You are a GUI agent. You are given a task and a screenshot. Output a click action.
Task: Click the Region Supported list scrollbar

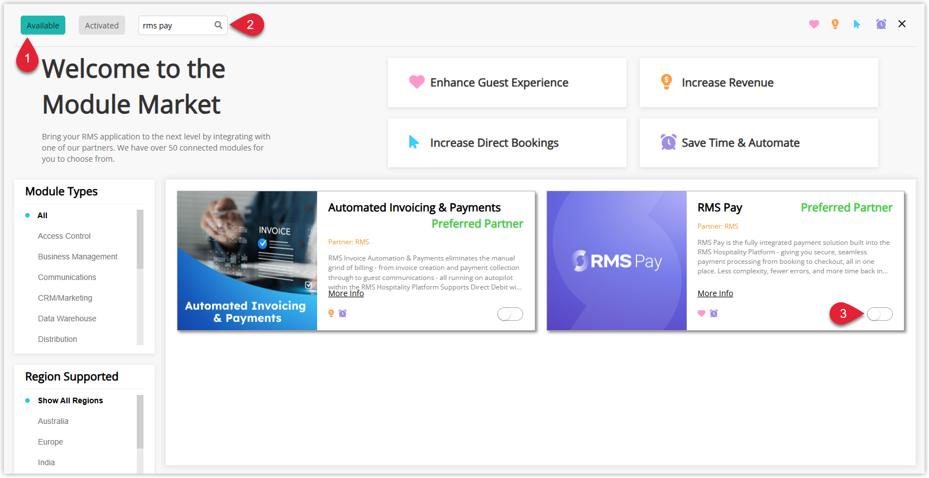click(140, 422)
